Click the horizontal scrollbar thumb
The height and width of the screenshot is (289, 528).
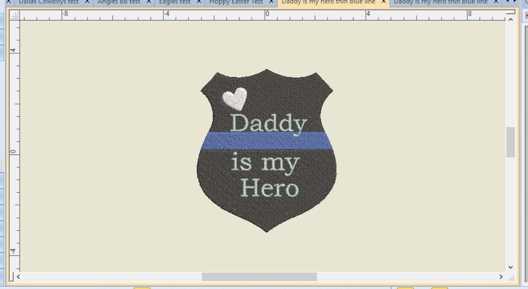pos(259,276)
